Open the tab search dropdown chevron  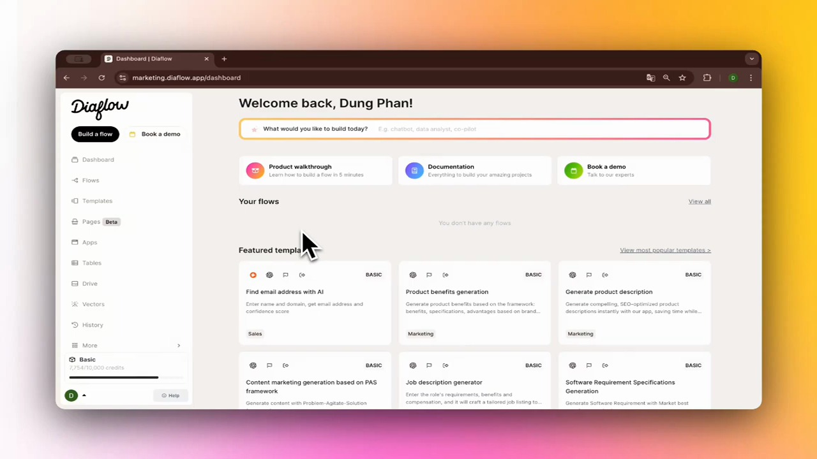point(751,59)
